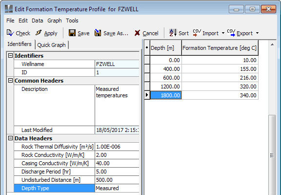Select the temperature cell 340.00
The height and width of the screenshot is (195, 281).
[x=220, y=95]
